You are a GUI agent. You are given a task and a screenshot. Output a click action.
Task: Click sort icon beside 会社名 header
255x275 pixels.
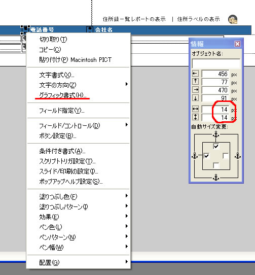pyautogui.click(x=90, y=29)
